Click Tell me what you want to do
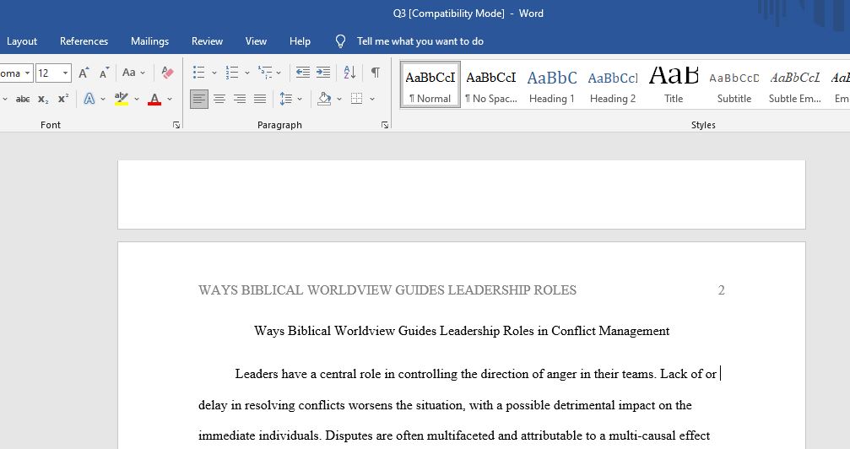This screenshot has width=850, height=449. click(420, 41)
